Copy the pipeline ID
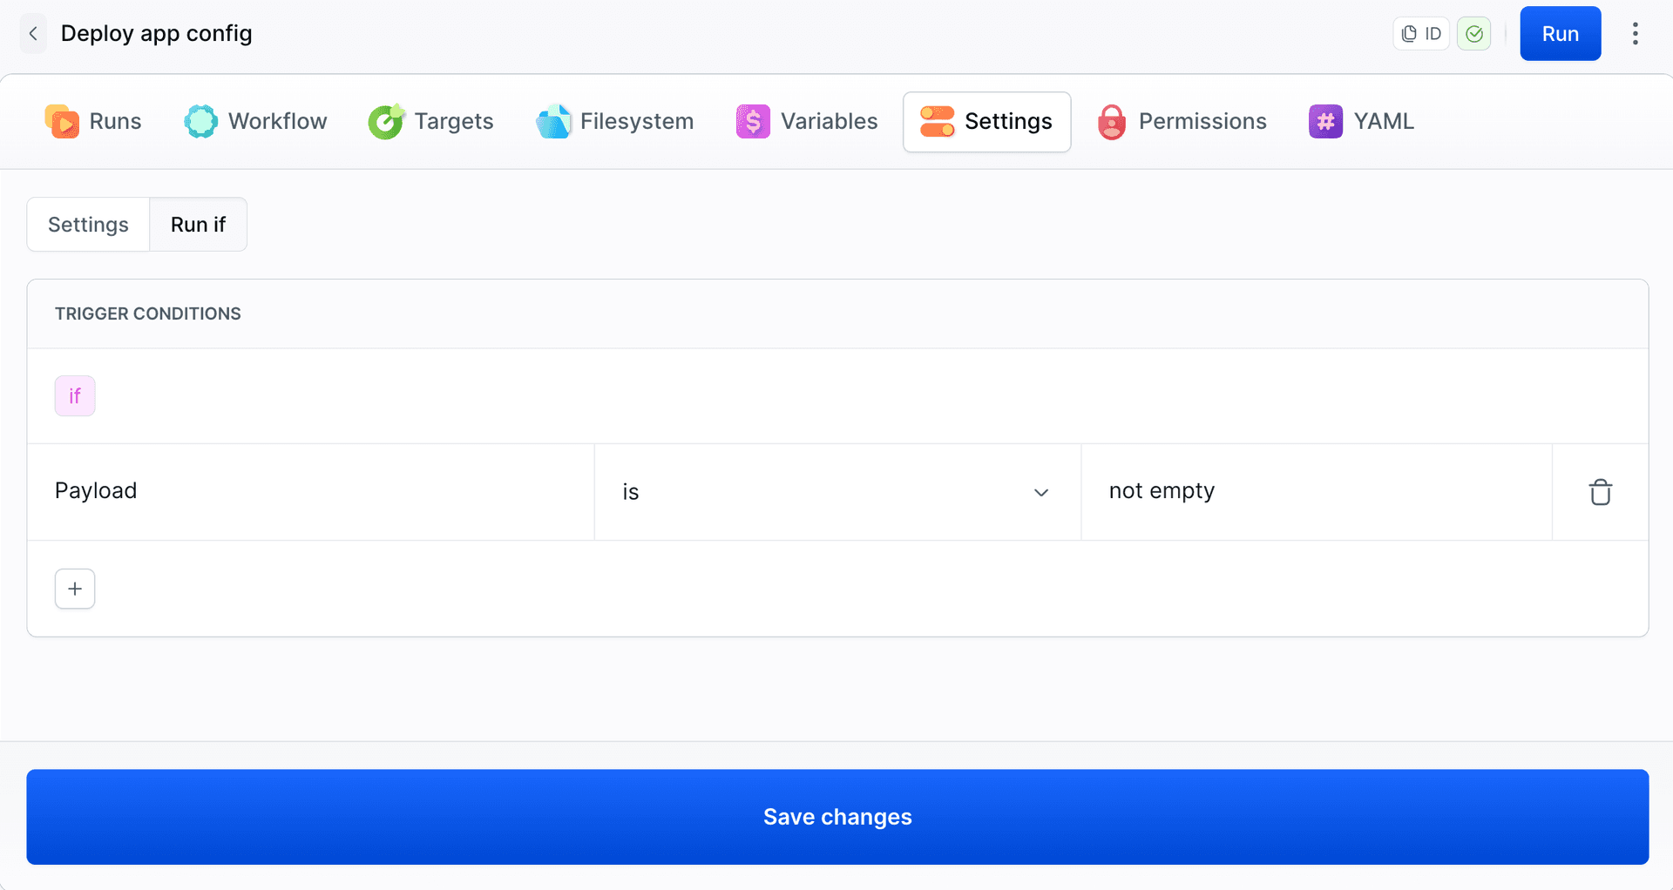The image size is (1673, 890). click(1421, 34)
